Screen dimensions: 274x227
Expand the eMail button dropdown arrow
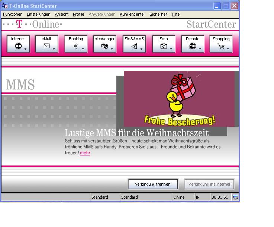(x=54, y=49)
